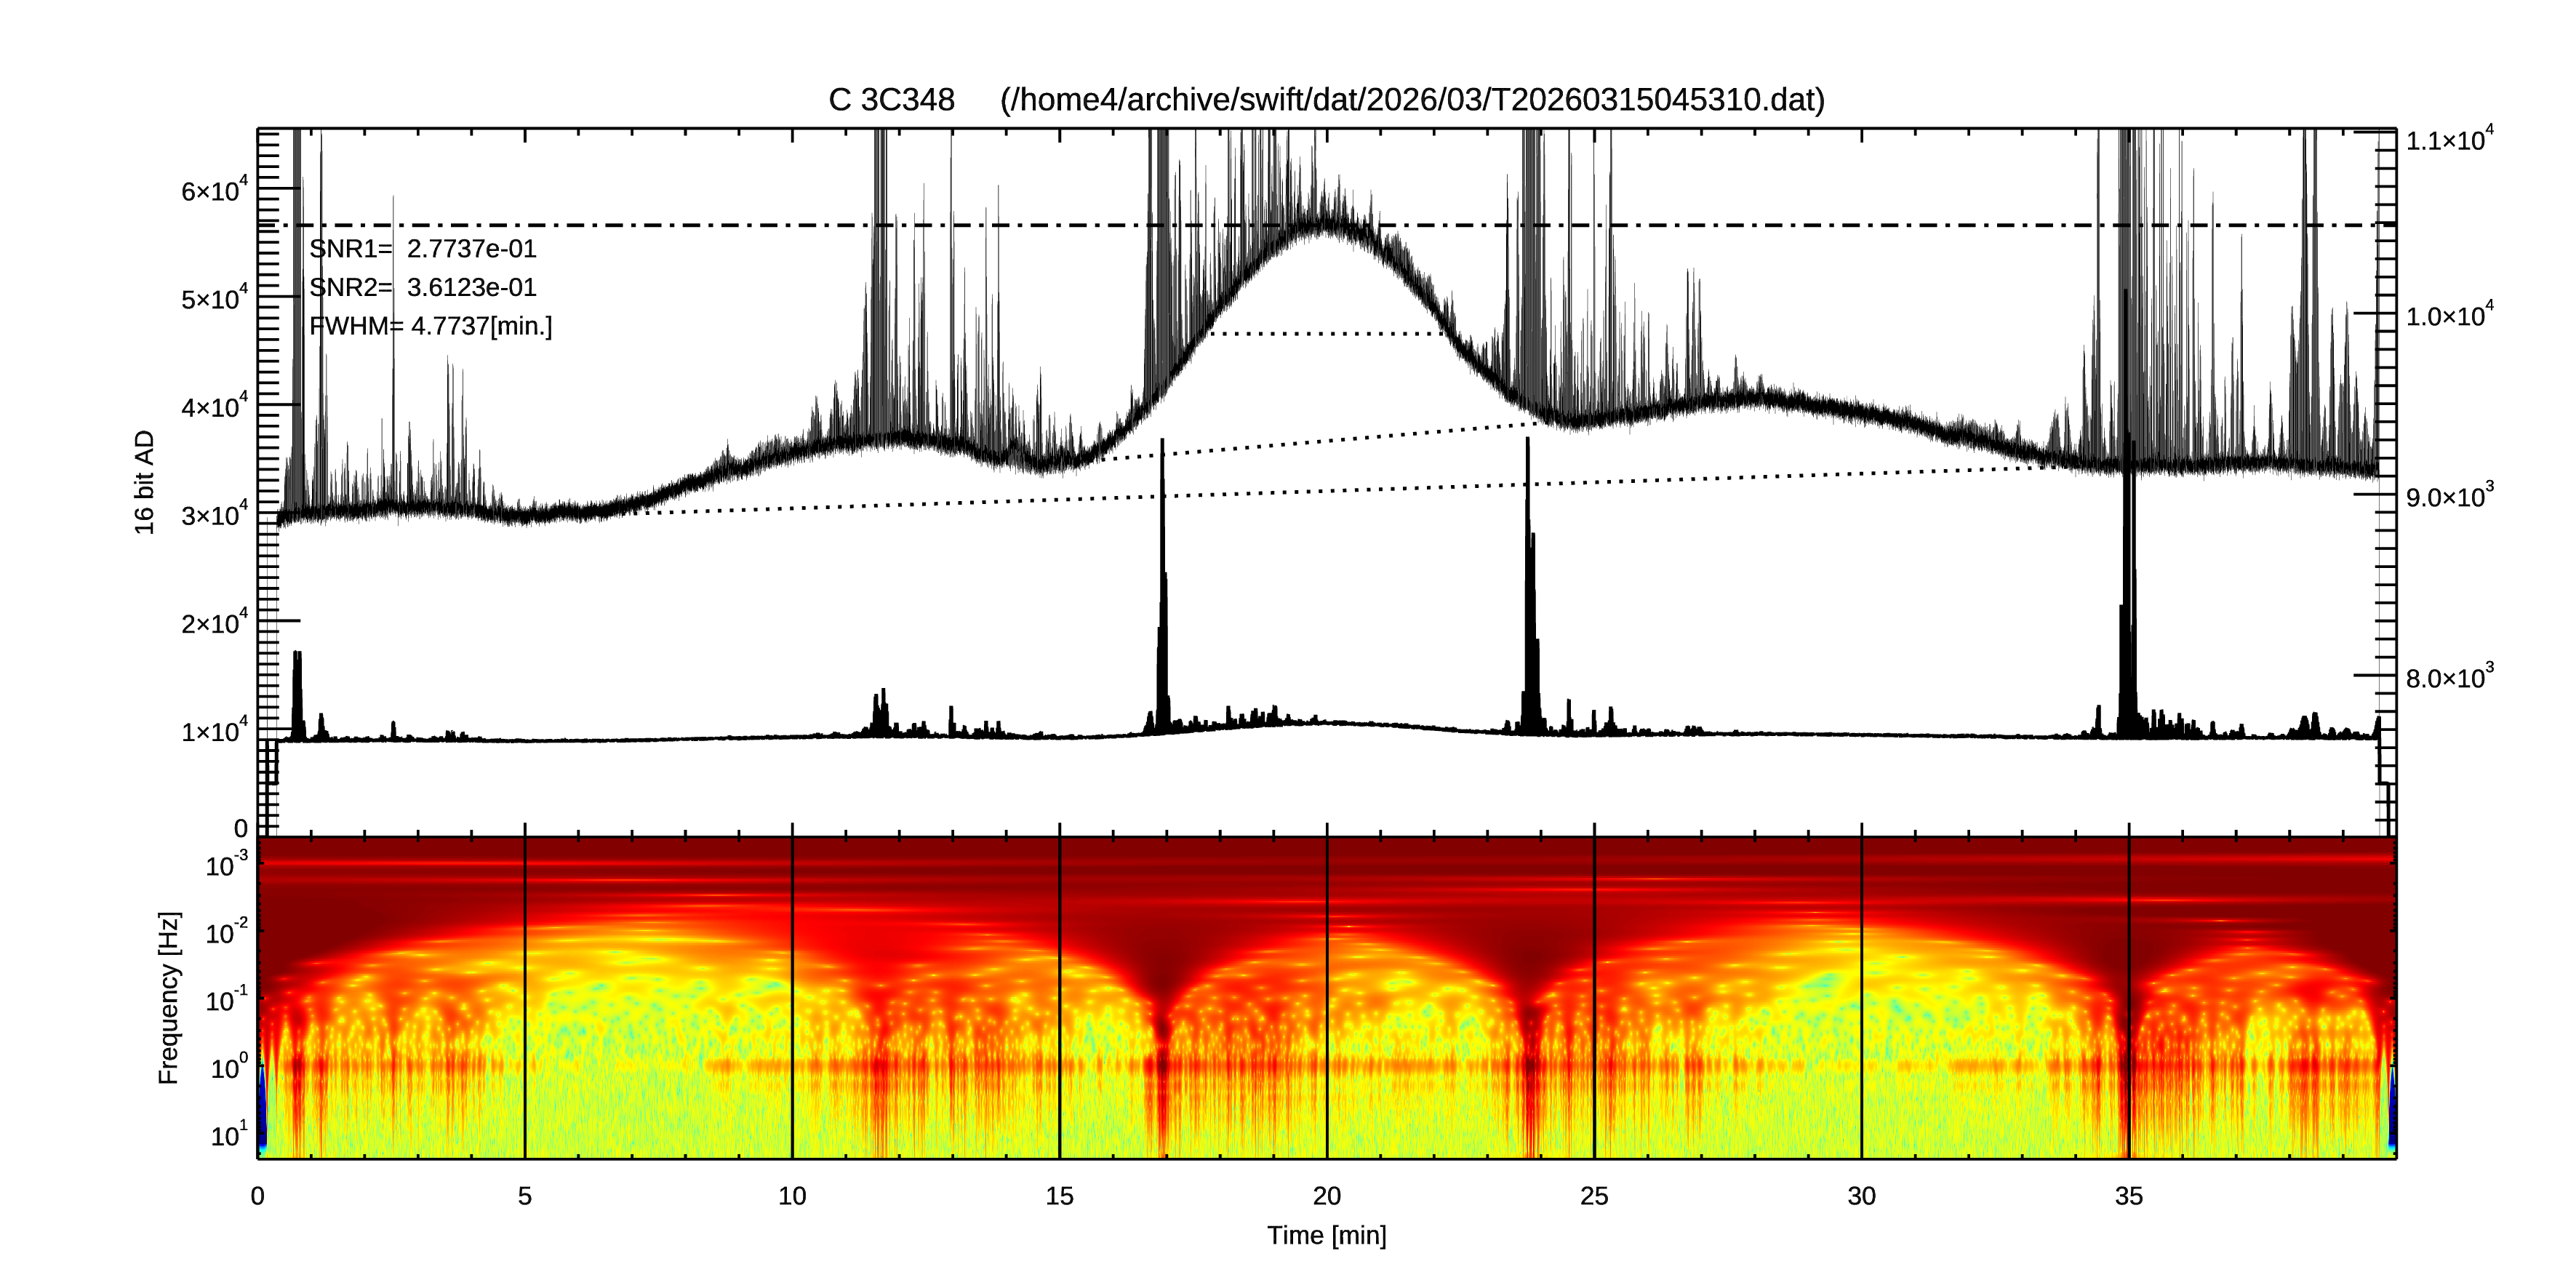
Task: Click the 5 tick label on the time axis
Action: click(x=524, y=1196)
